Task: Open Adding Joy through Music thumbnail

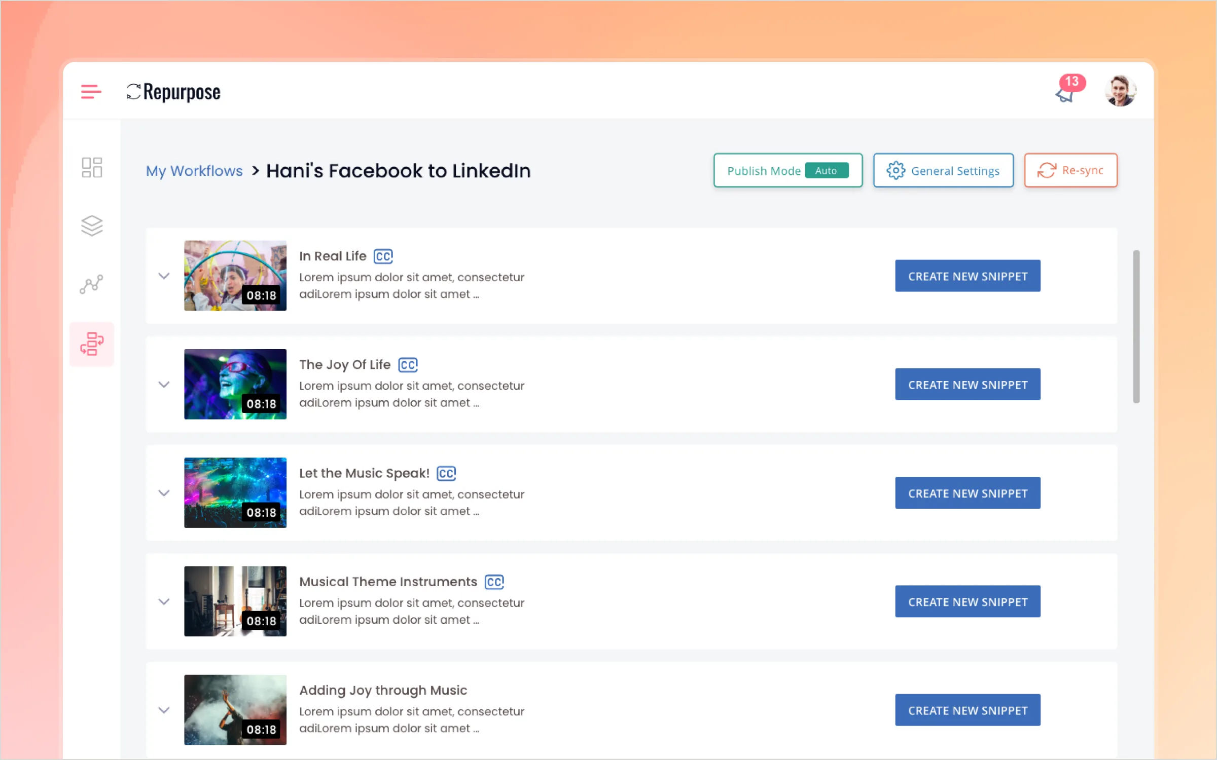Action: click(235, 709)
